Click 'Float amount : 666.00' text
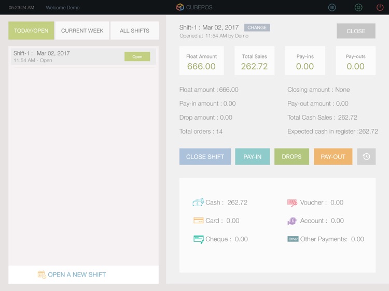The height and width of the screenshot is (291, 389). [x=209, y=90]
